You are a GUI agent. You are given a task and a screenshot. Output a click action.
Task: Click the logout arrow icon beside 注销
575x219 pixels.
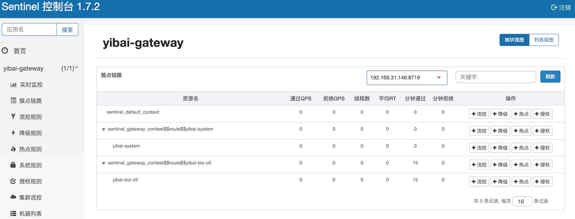[554, 7]
